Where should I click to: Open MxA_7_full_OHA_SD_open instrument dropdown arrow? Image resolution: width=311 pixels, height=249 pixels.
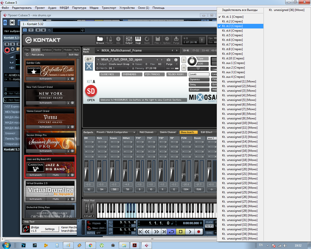coord(98,59)
